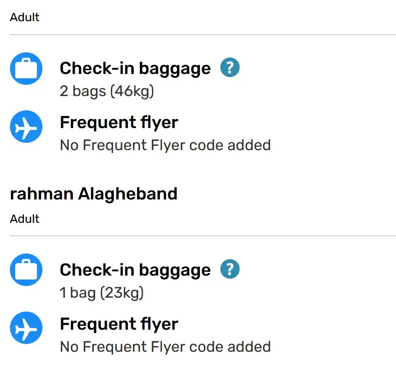Click the '1 bag (23kg)' allowance text
The width and height of the screenshot is (396, 376).
[x=101, y=293]
